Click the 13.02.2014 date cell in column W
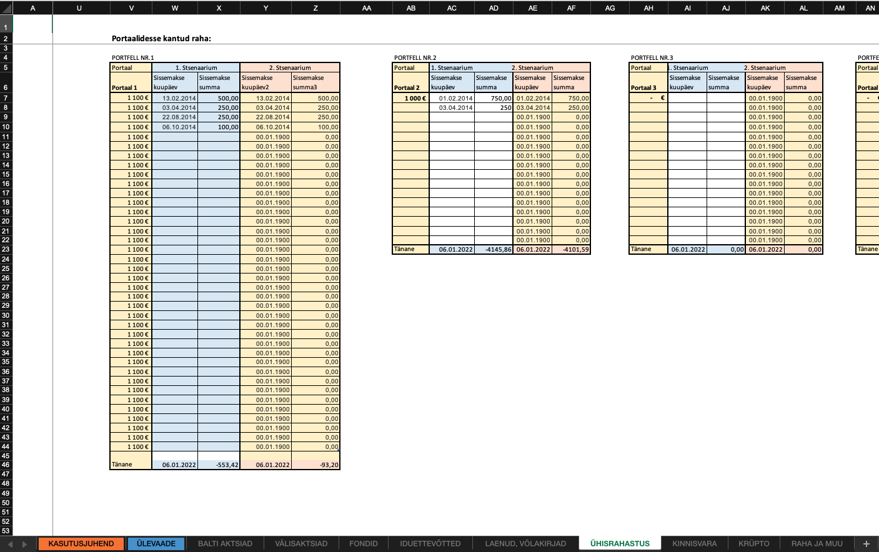This screenshot has width=879, height=552. 175,98
